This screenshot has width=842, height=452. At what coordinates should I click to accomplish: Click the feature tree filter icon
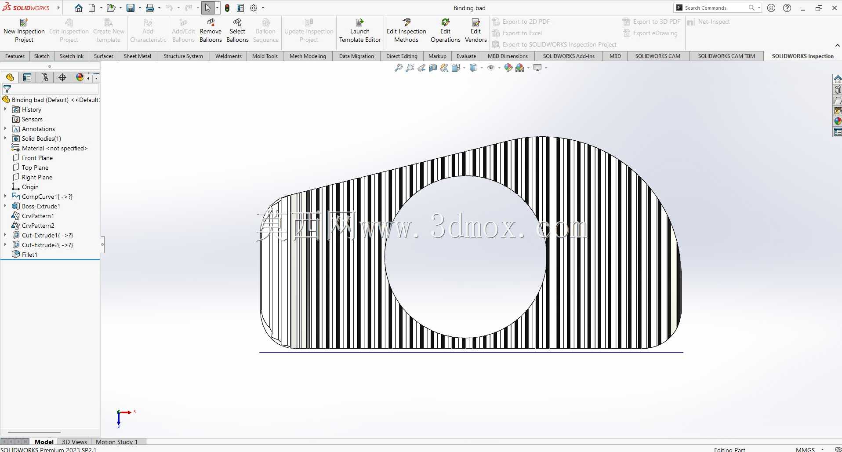click(7, 89)
